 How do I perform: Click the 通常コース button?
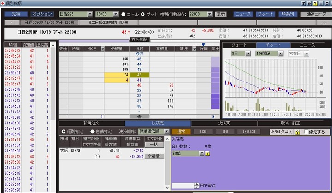click(316, 14)
